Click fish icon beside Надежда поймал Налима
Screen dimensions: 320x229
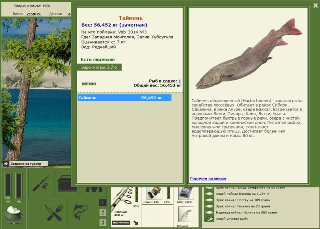point(209,213)
